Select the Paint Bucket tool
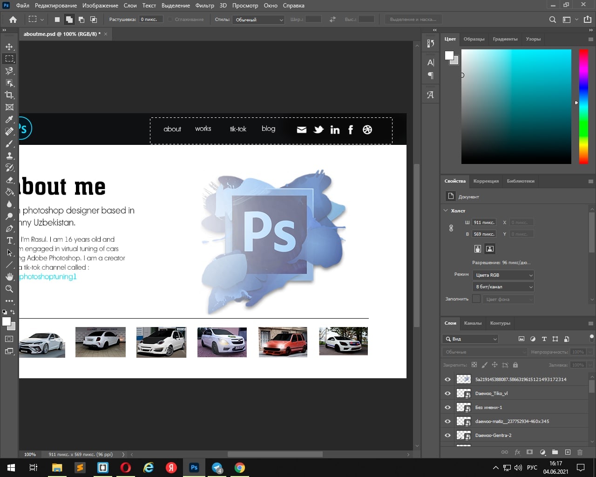This screenshot has width=596, height=477. pos(9,192)
